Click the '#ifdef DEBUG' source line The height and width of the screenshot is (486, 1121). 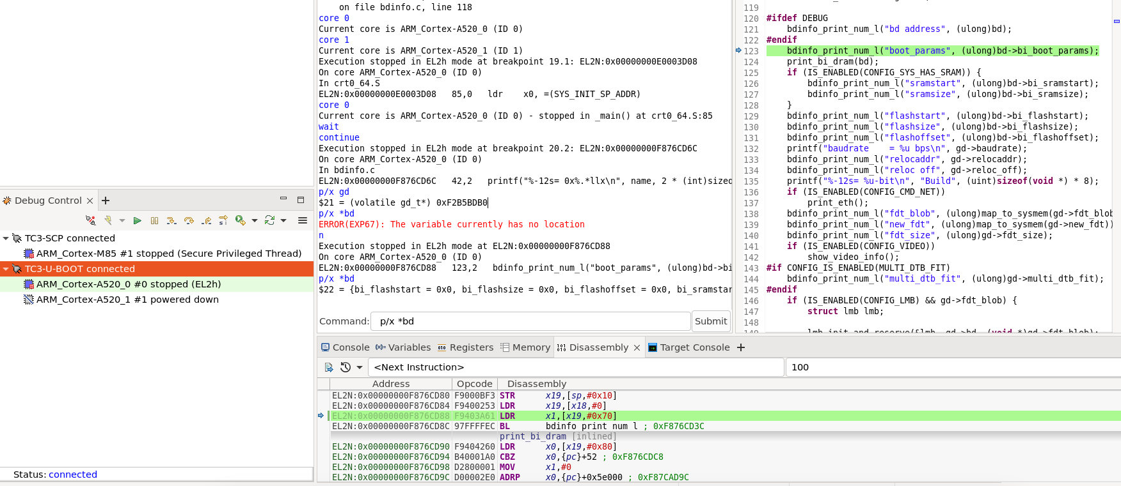[797, 18]
